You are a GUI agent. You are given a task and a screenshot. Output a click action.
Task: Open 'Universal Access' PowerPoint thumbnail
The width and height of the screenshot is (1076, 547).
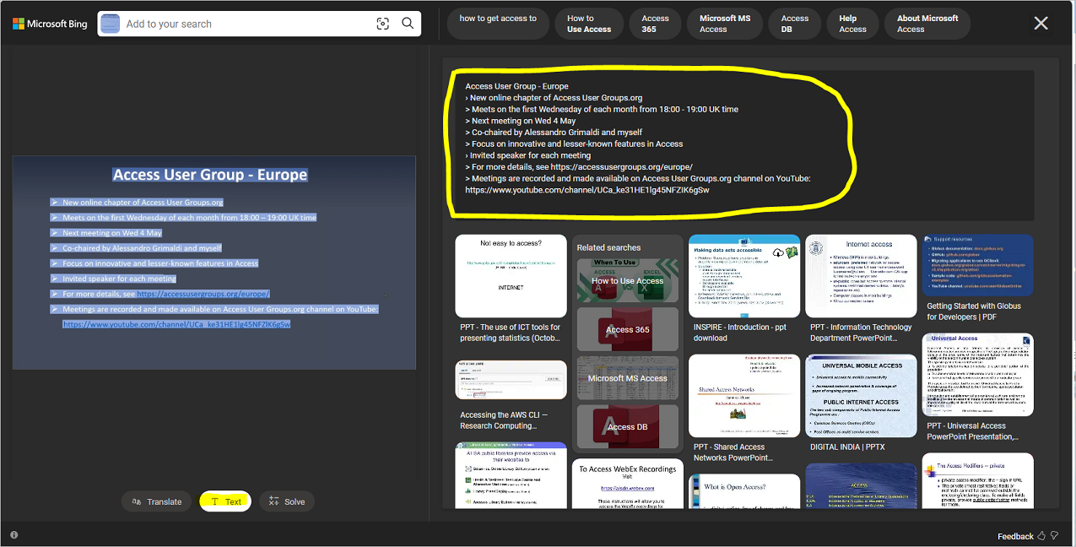point(978,375)
